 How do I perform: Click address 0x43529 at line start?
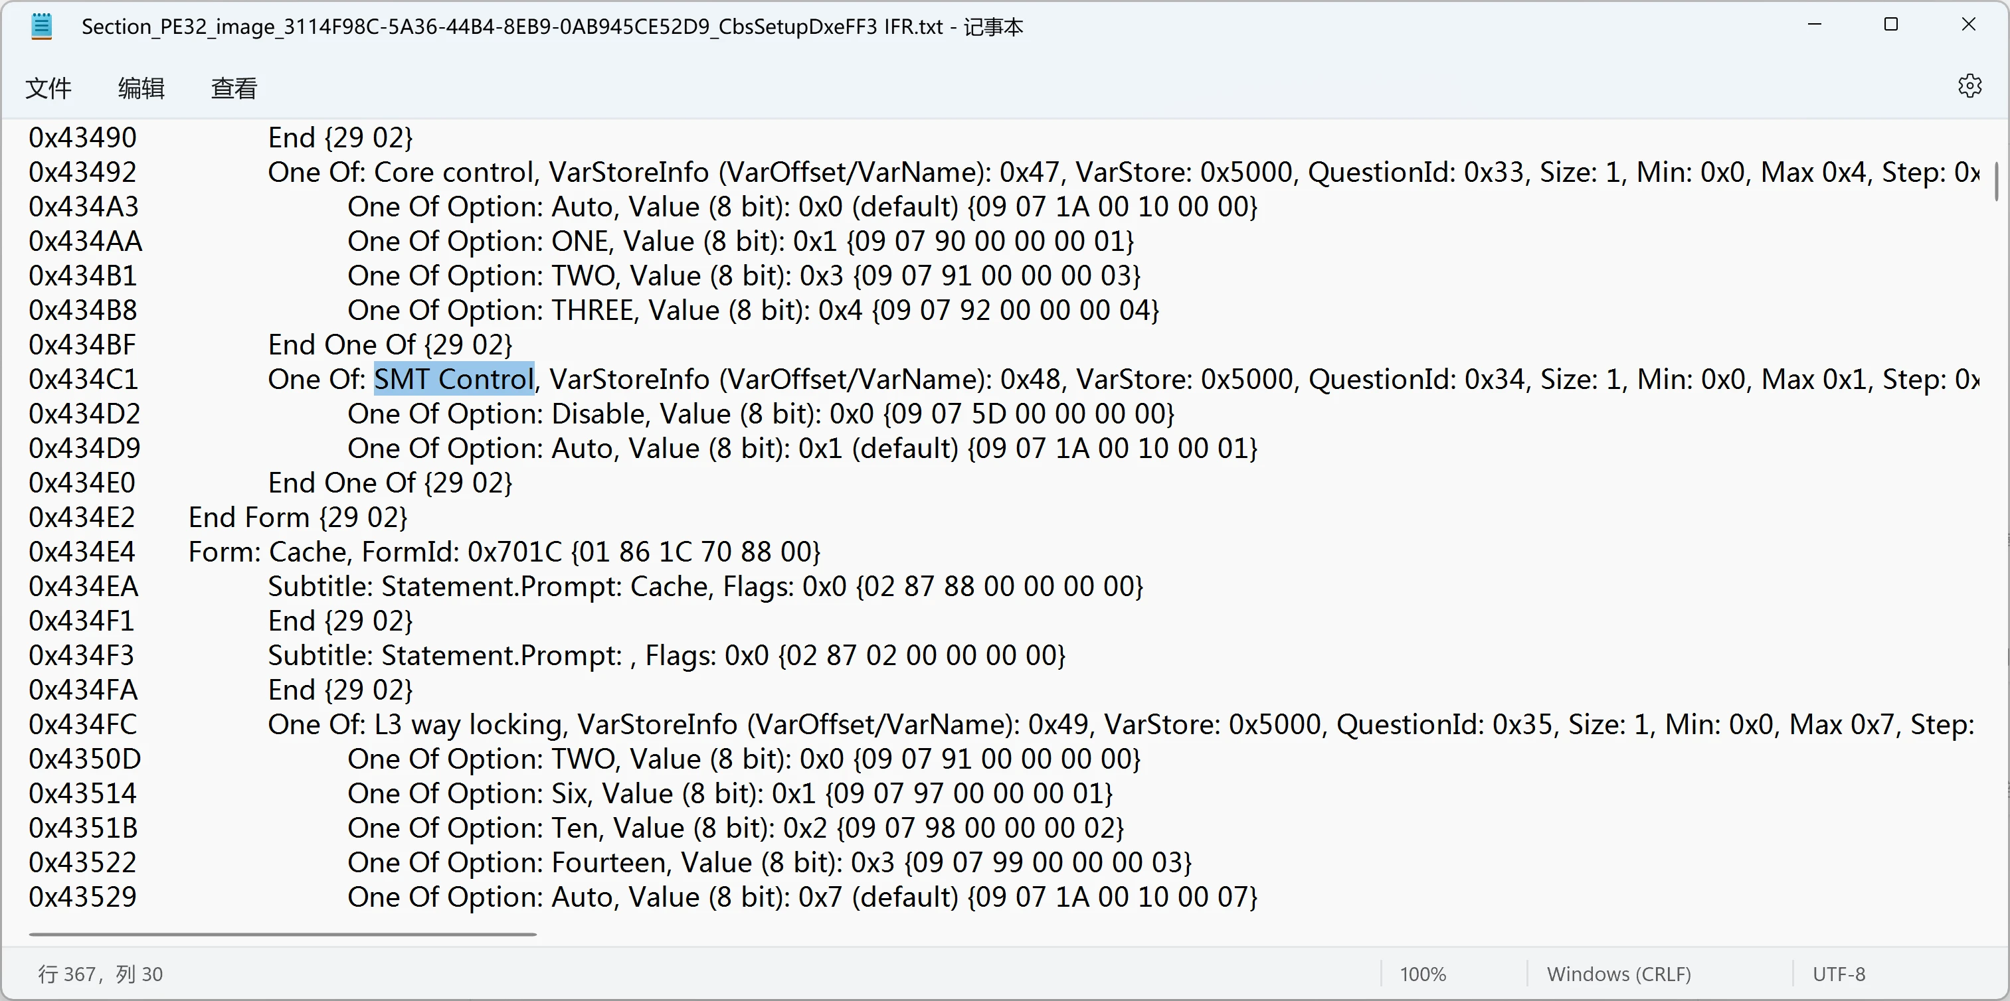click(83, 897)
